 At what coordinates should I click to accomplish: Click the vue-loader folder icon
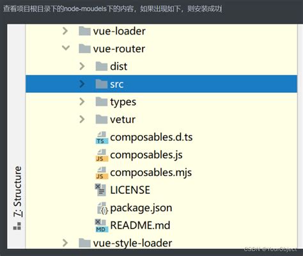click(84, 31)
